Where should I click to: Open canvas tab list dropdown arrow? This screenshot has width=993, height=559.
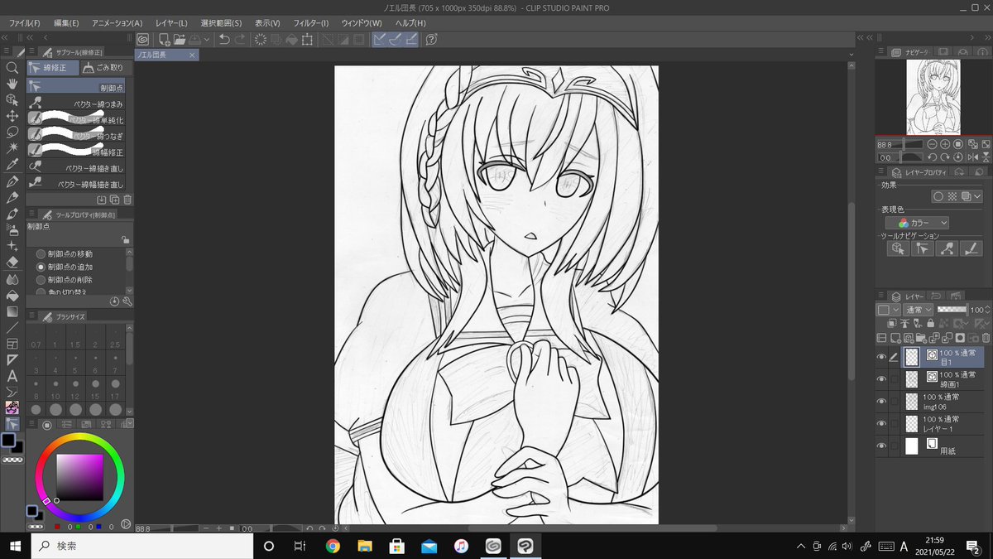[851, 55]
